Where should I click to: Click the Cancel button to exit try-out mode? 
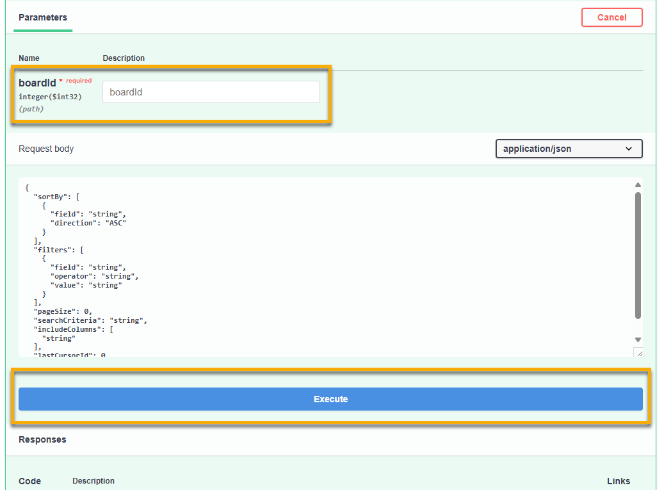[x=611, y=17]
